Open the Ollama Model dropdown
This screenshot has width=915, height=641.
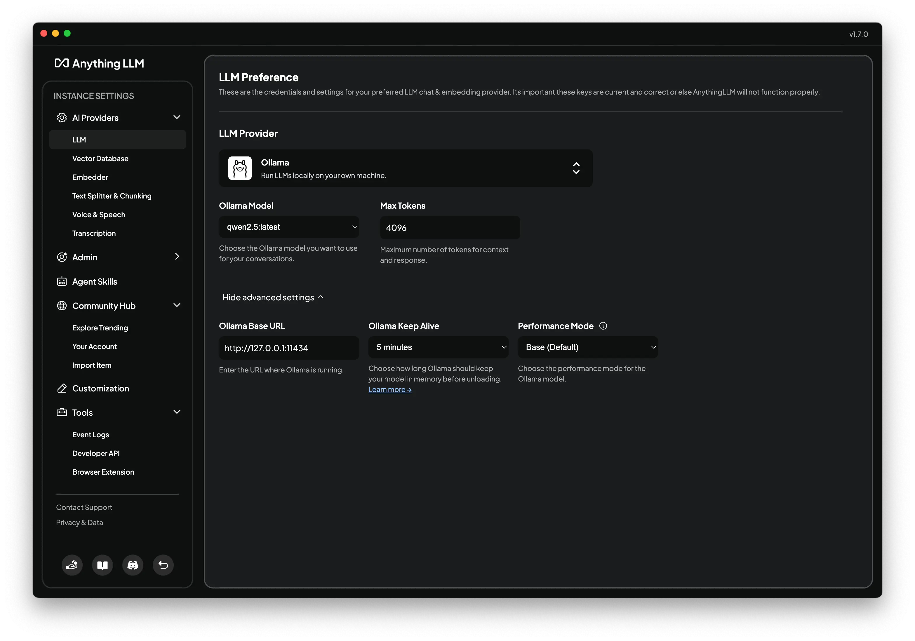point(289,227)
